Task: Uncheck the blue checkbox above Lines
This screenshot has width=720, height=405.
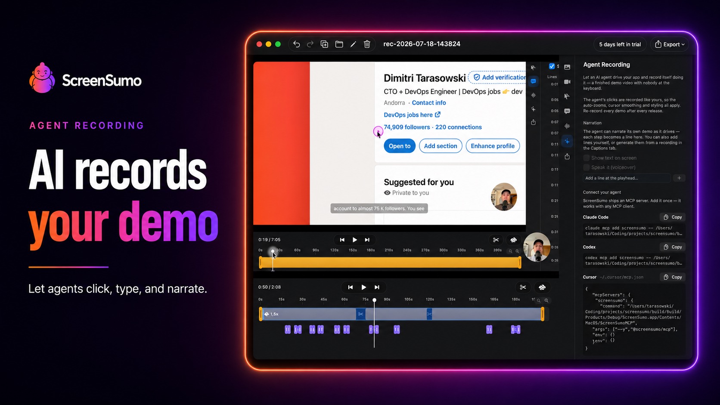Action: coord(552,66)
